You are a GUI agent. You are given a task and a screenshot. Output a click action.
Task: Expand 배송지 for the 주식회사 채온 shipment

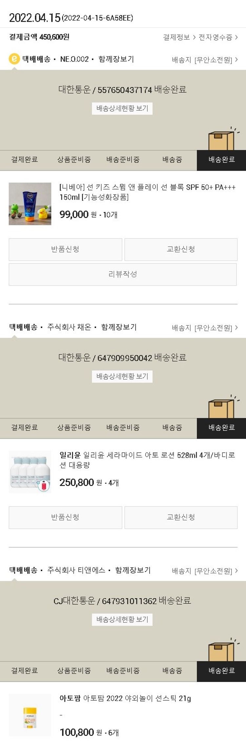(x=205, y=328)
